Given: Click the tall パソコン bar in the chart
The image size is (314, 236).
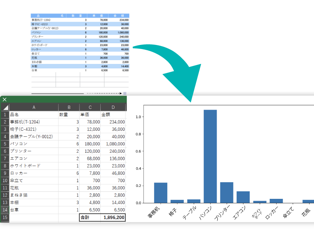Looking at the screenshot, I should click(210, 156).
